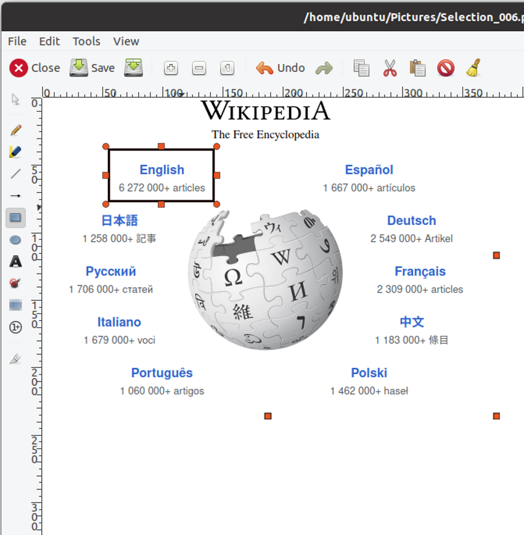This screenshot has width=524, height=535.
Task: Select the straight line tool
Action: point(15,174)
